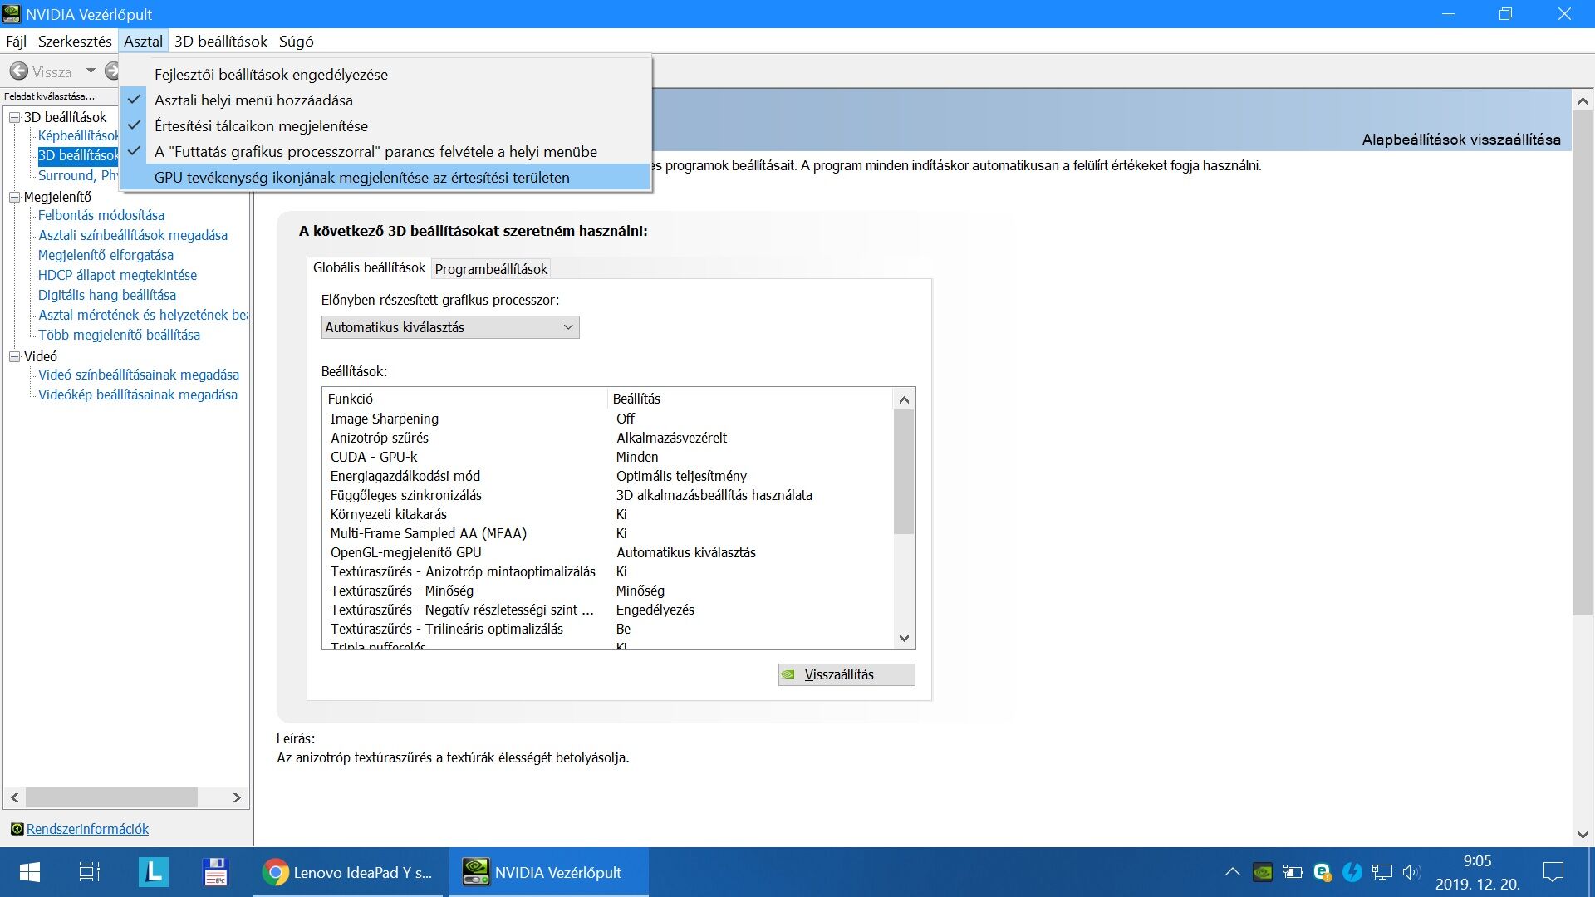The image size is (1595, 897).
Task: Click the settings list scrollbar thumb
Action: [x=904, y=472]
